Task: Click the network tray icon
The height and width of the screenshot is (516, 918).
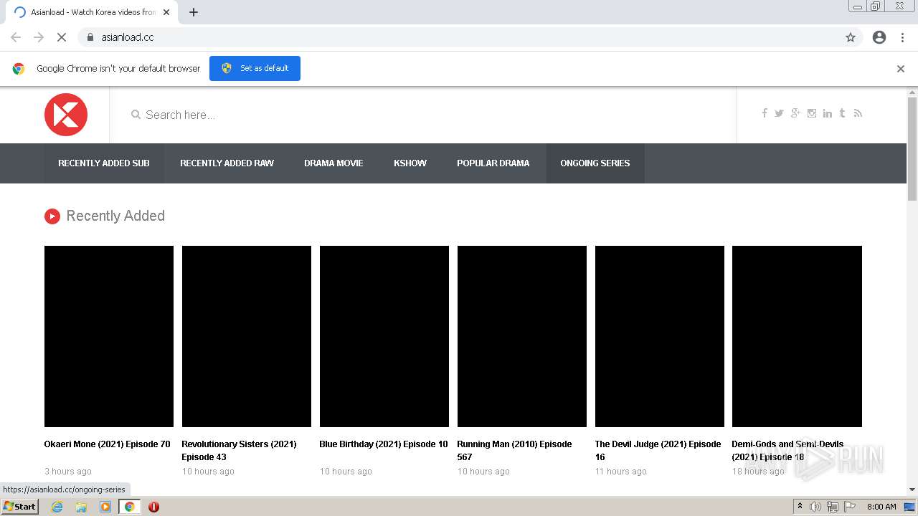Action: click(x=833, y=507)
